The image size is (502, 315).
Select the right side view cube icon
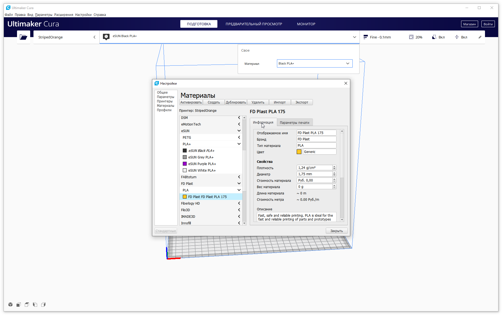43,304
